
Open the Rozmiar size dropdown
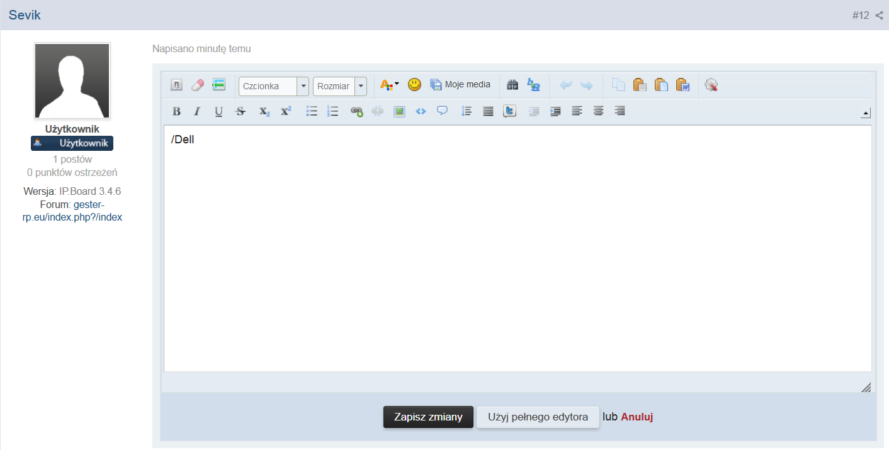coord(340,86)
